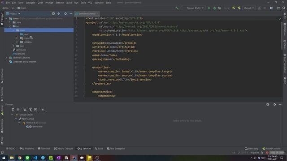The width and height of the screenshot is (287, 161).
Task: Open the Build menu
Action: point(69,3)
